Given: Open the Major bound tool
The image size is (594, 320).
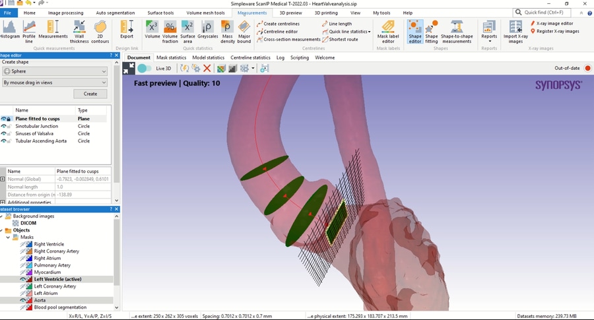Looking at the screenshot, I should pyautogui.click(x=244, y=32).
